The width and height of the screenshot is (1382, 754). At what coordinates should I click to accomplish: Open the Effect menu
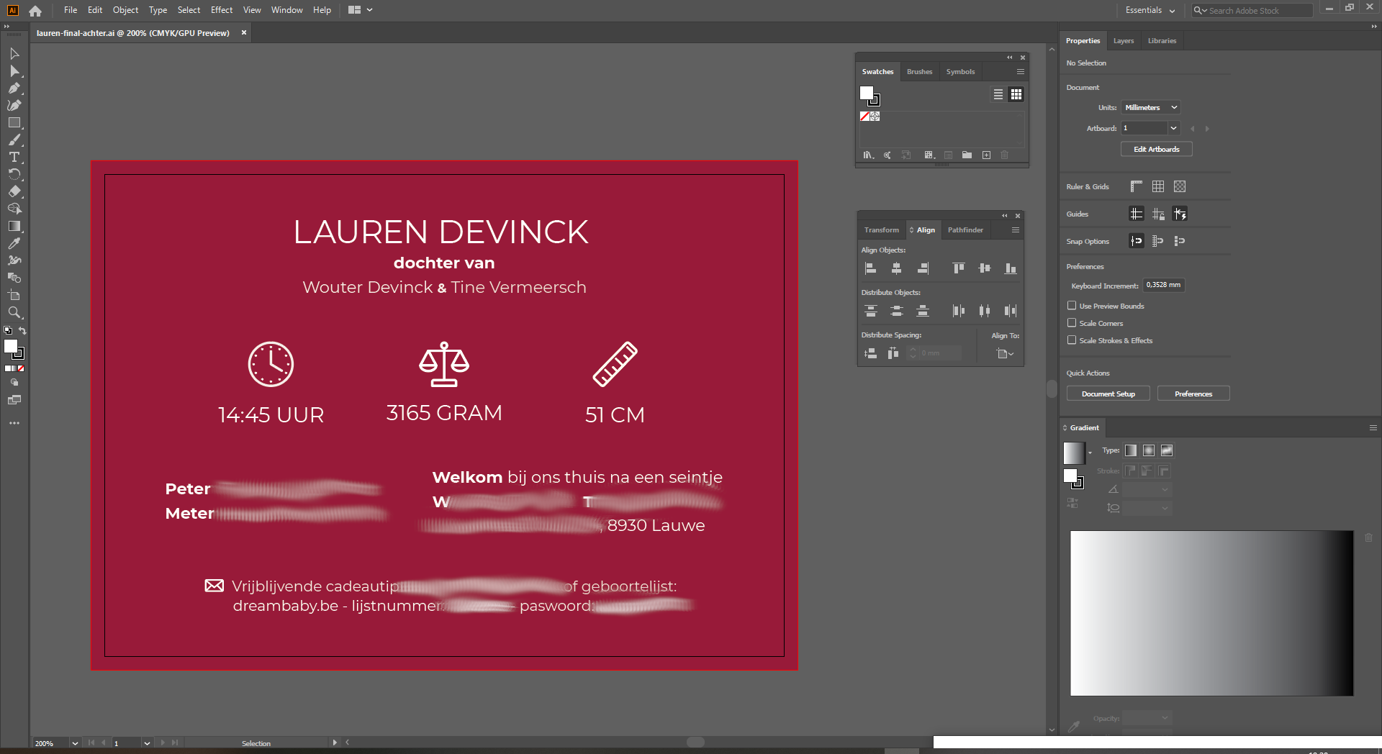tap(221, 10)
